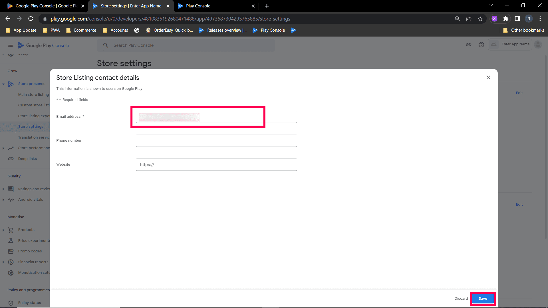Click the Save button

[483, 298]
